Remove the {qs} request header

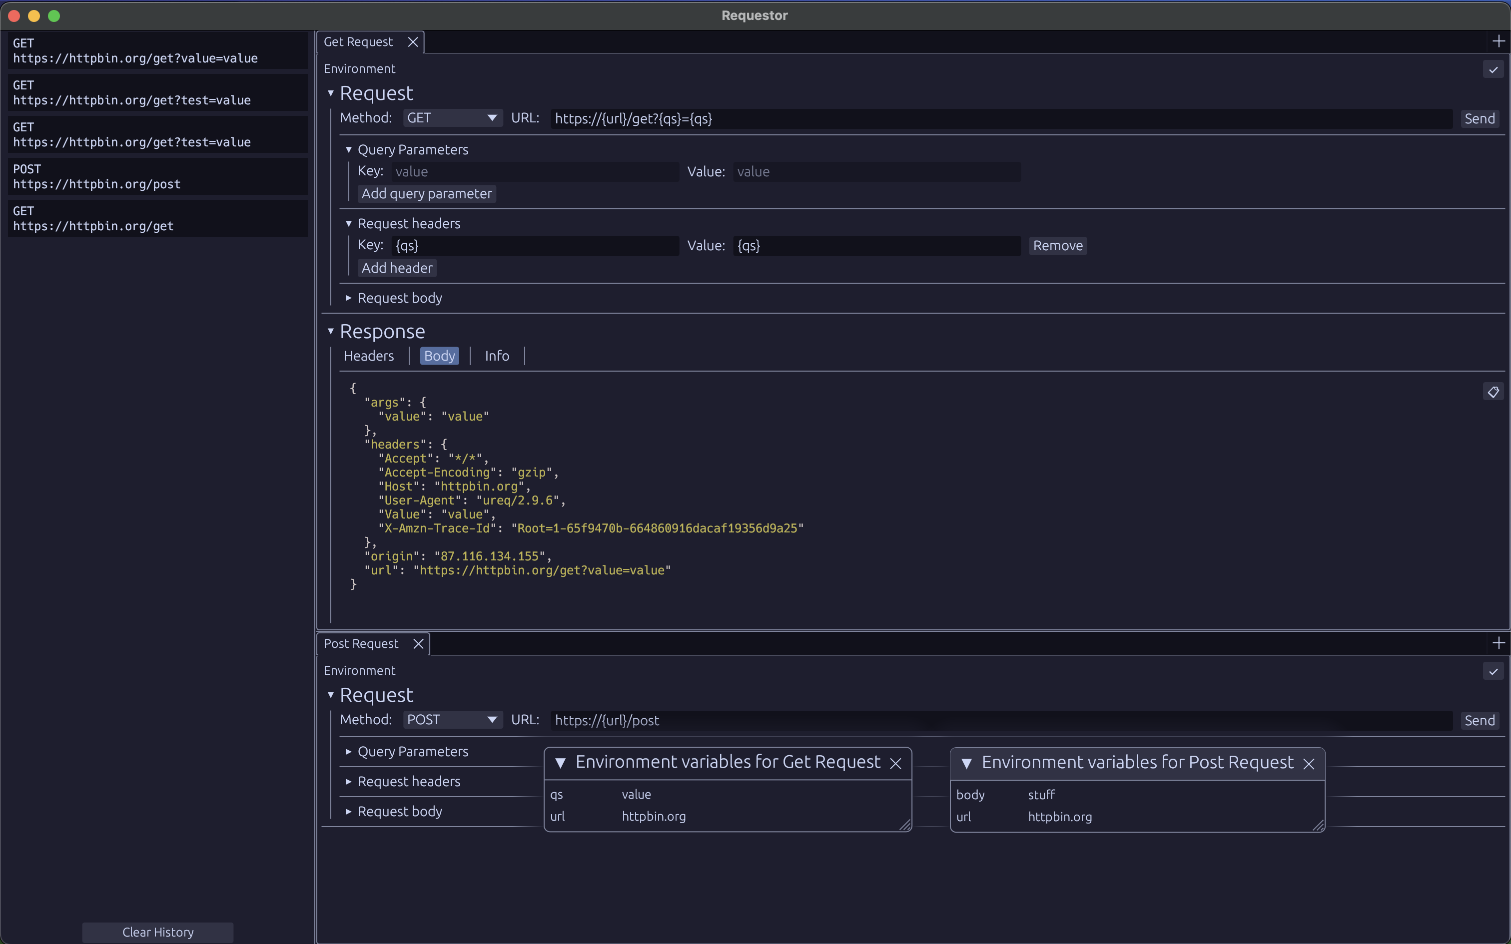pyautogui.click(x=1057, y=246)
